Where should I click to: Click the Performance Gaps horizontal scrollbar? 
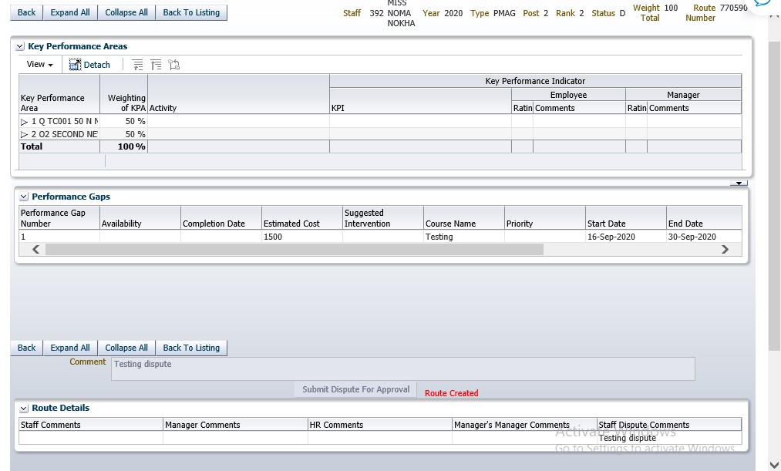(x=294, y=250)
